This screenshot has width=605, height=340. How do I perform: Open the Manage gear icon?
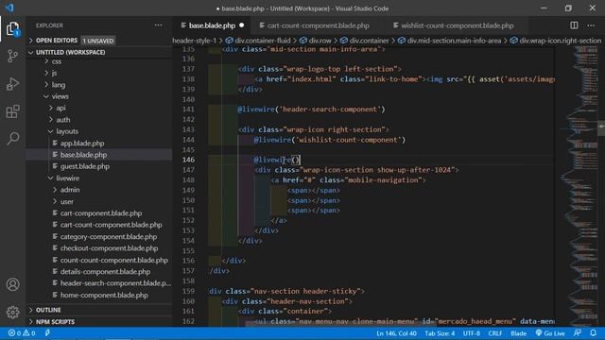[12, 312]
